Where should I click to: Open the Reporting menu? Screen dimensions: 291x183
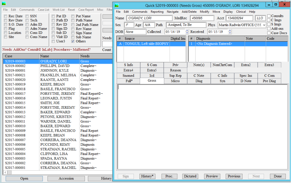(x=157, y=12)
